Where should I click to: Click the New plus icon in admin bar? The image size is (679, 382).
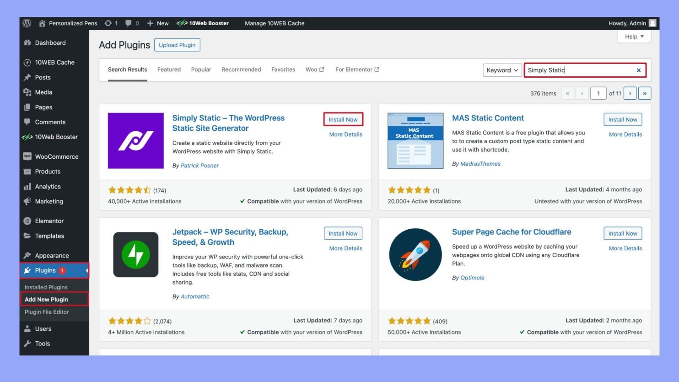pos(149,23)
